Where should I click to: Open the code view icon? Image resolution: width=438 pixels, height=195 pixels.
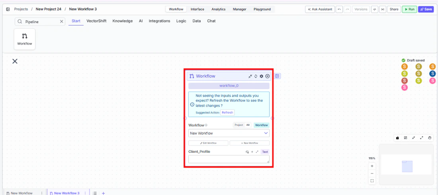pyautogui.click(x=375, y=9)
